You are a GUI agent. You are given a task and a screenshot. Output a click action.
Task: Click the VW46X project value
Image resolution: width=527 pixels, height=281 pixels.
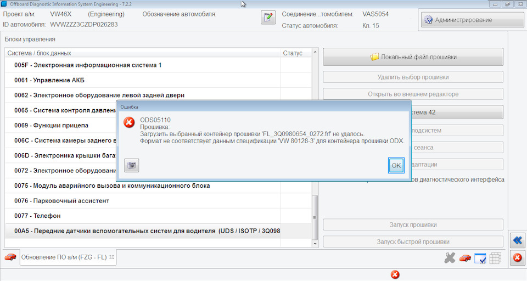(61, 14)
